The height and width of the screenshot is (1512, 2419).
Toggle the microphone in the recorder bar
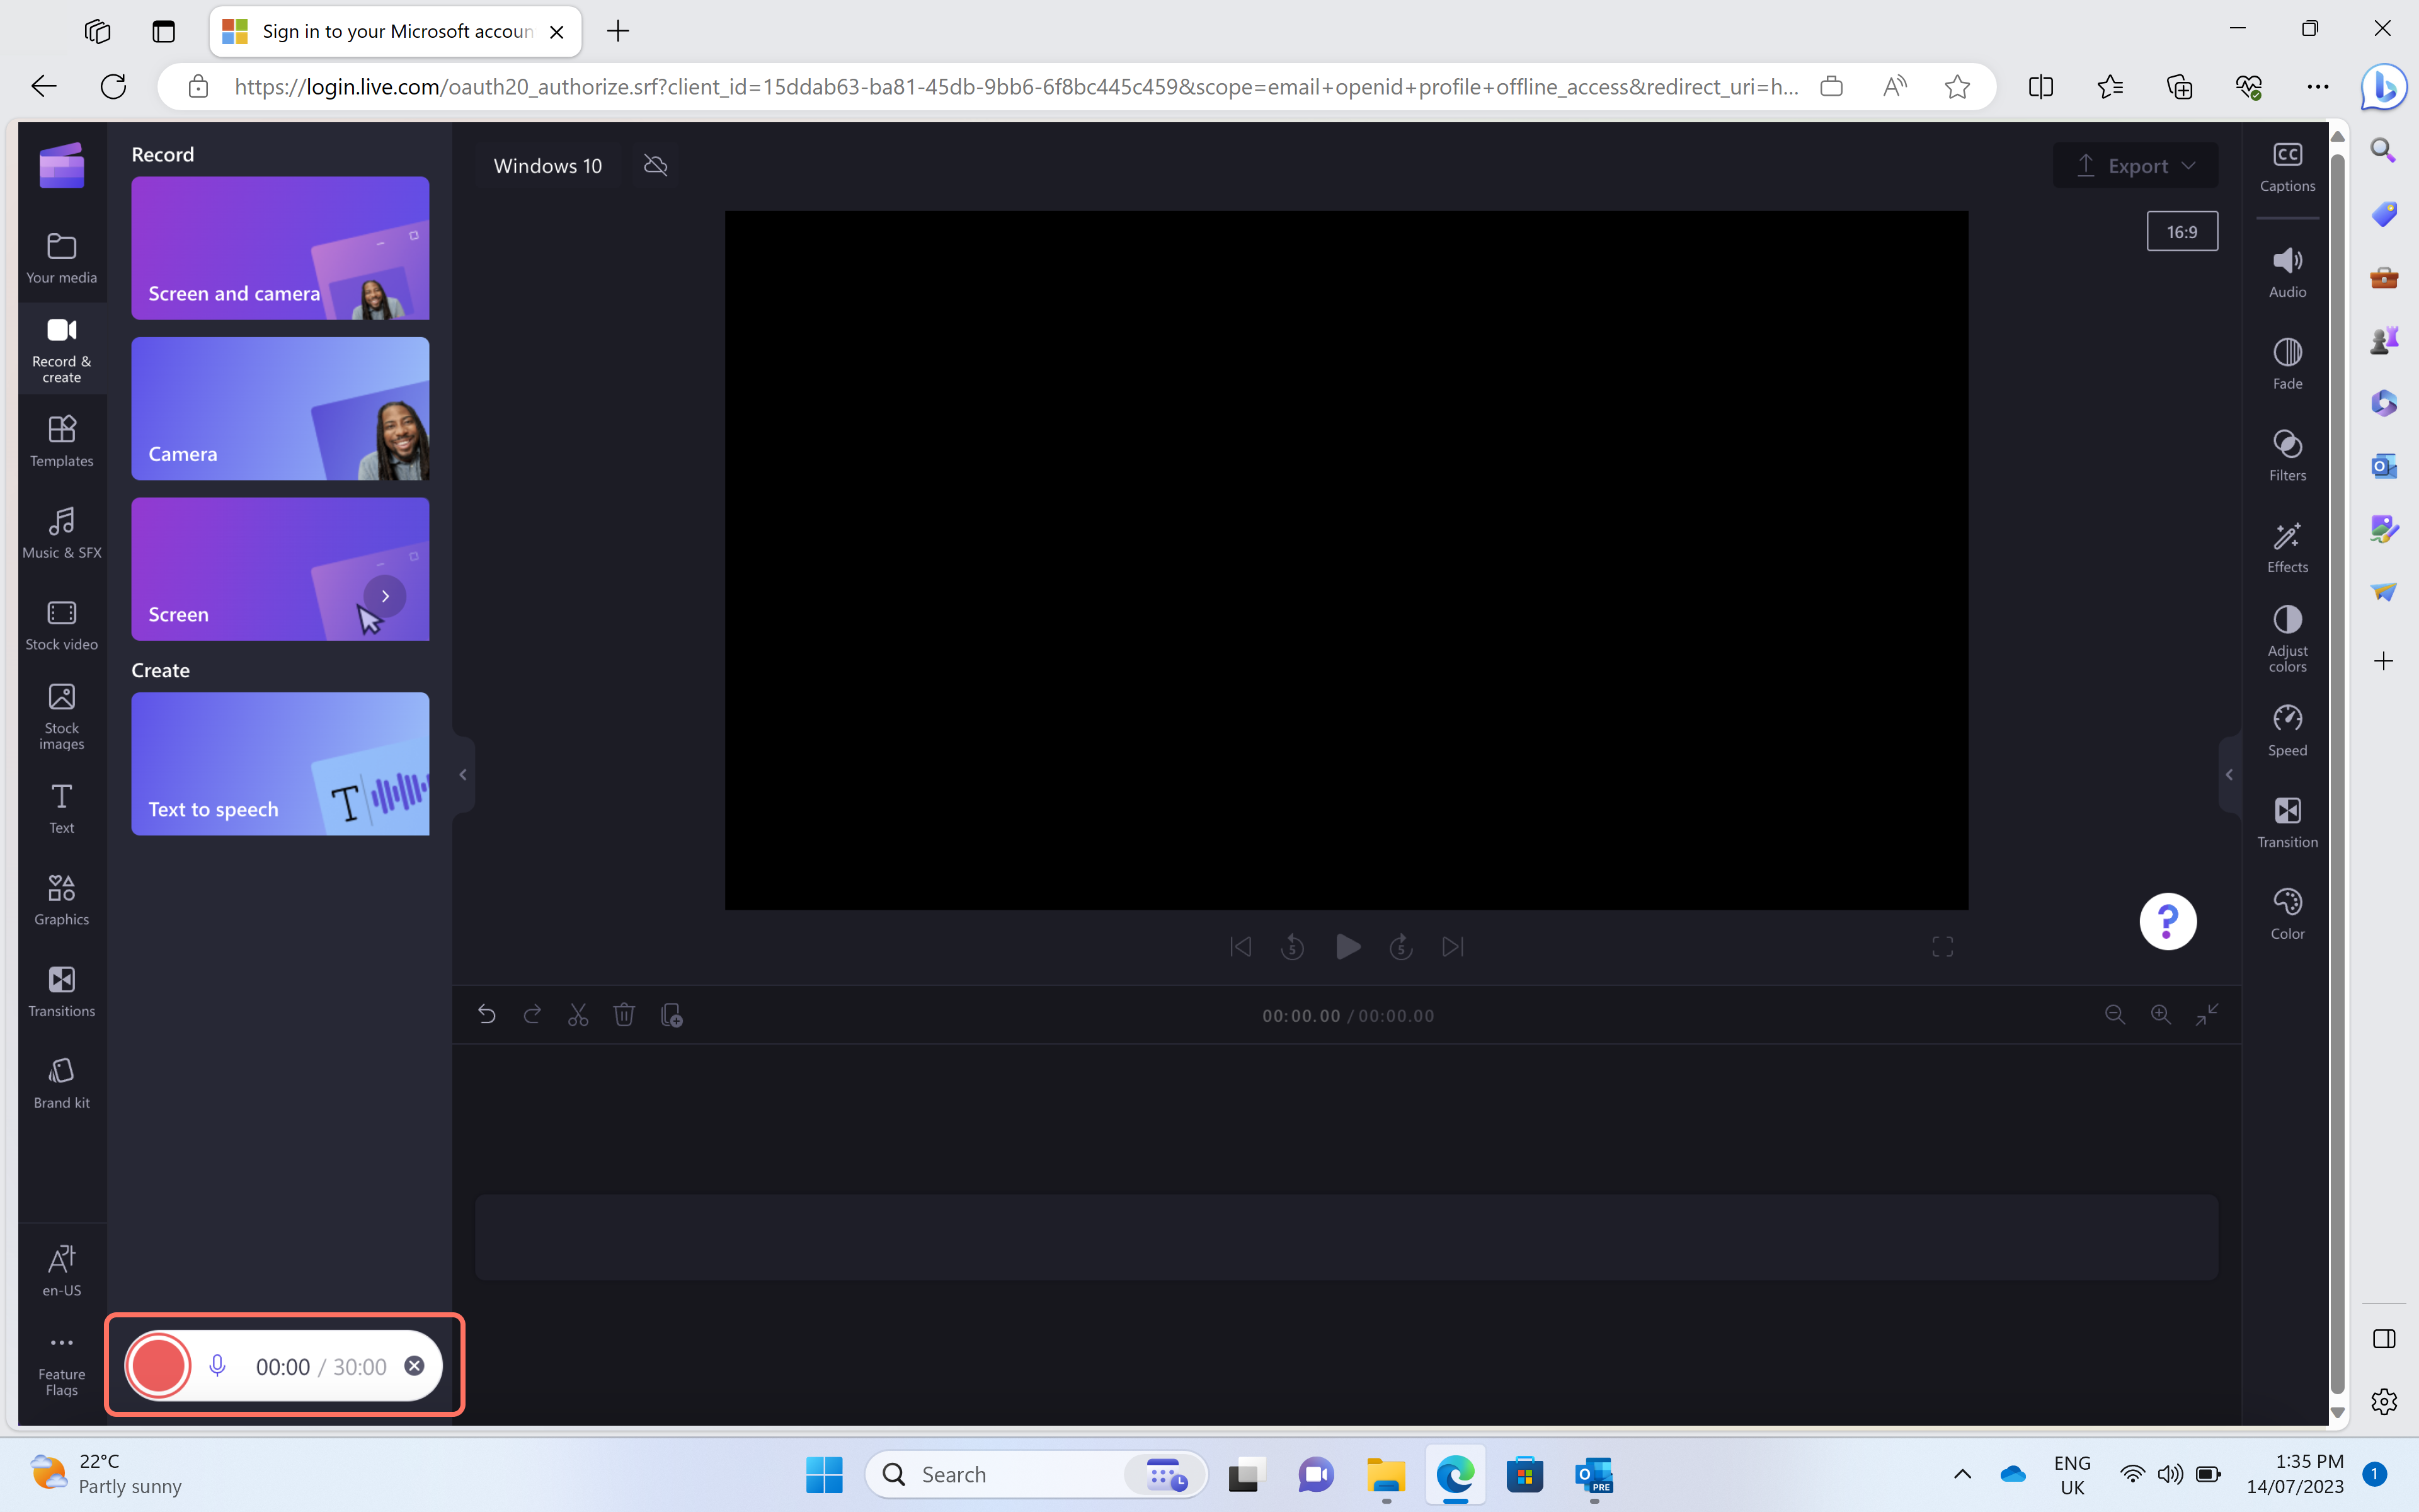217,1366
